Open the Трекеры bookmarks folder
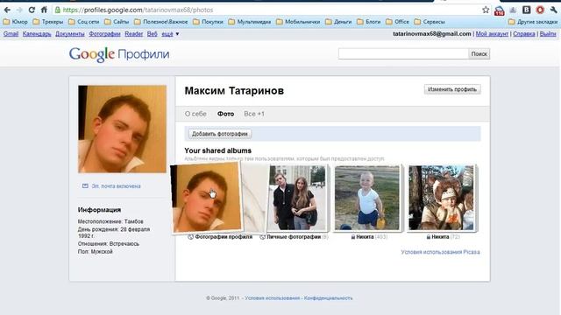This screenshot has height=315, width=561. click(48, 22)
